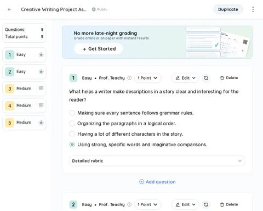
Task: Select question 5 Medium in the sidebar
Action: point(24,123)
